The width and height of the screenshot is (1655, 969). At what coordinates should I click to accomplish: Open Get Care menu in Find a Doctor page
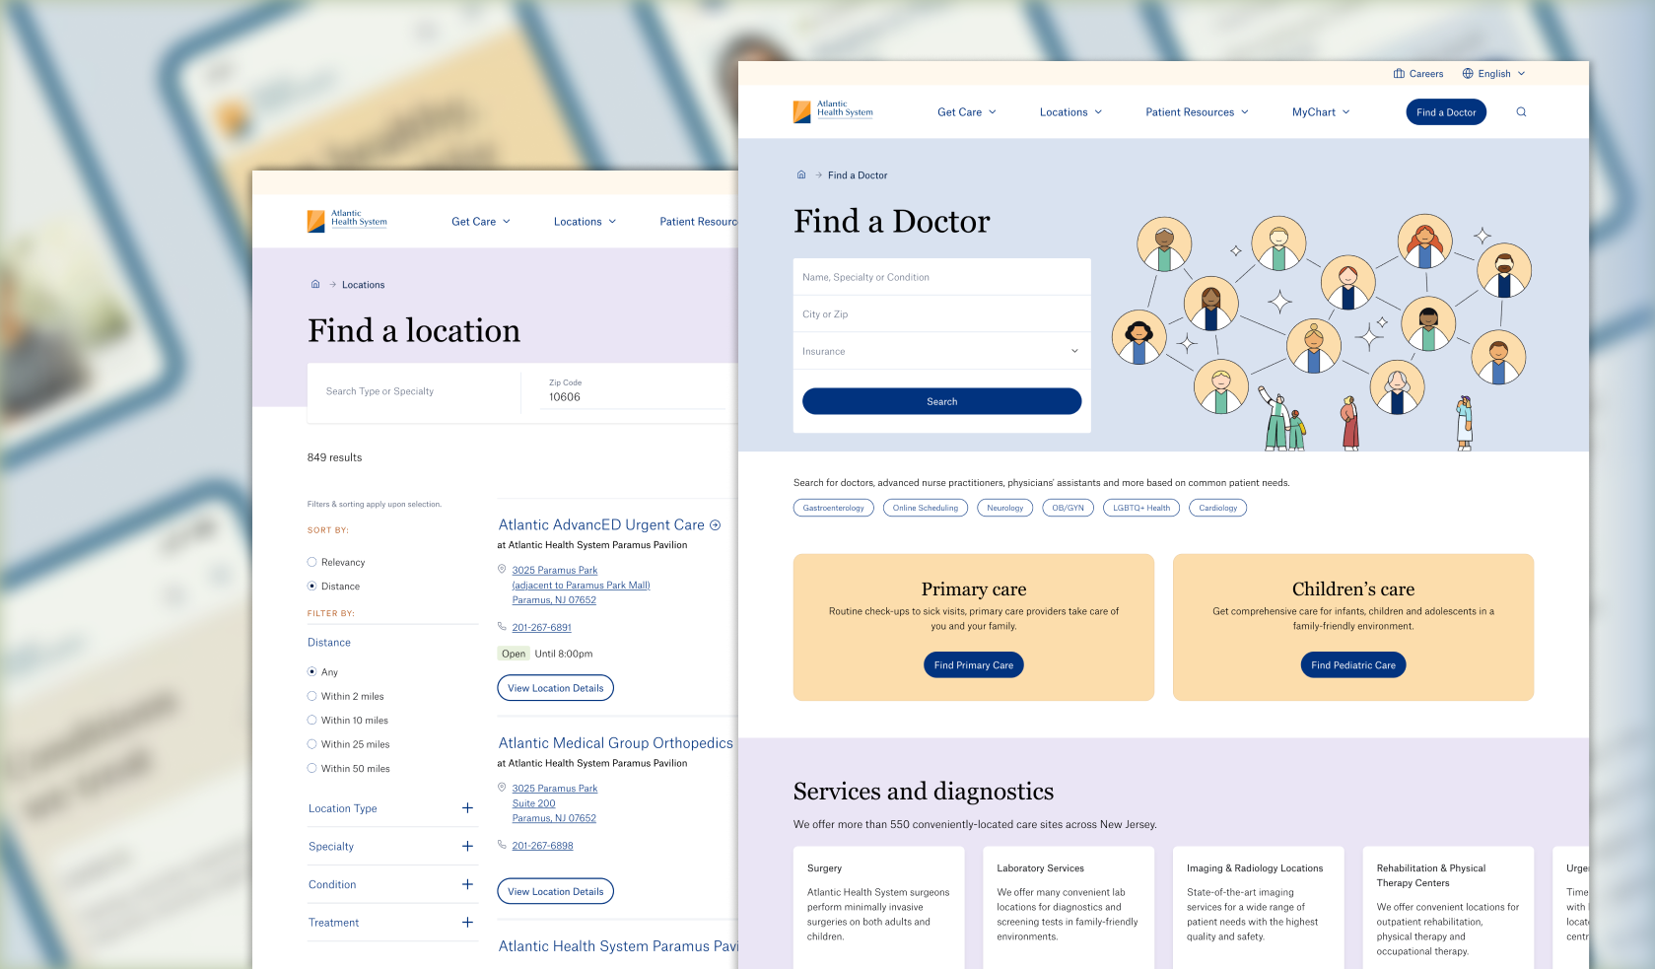[967, 112]
